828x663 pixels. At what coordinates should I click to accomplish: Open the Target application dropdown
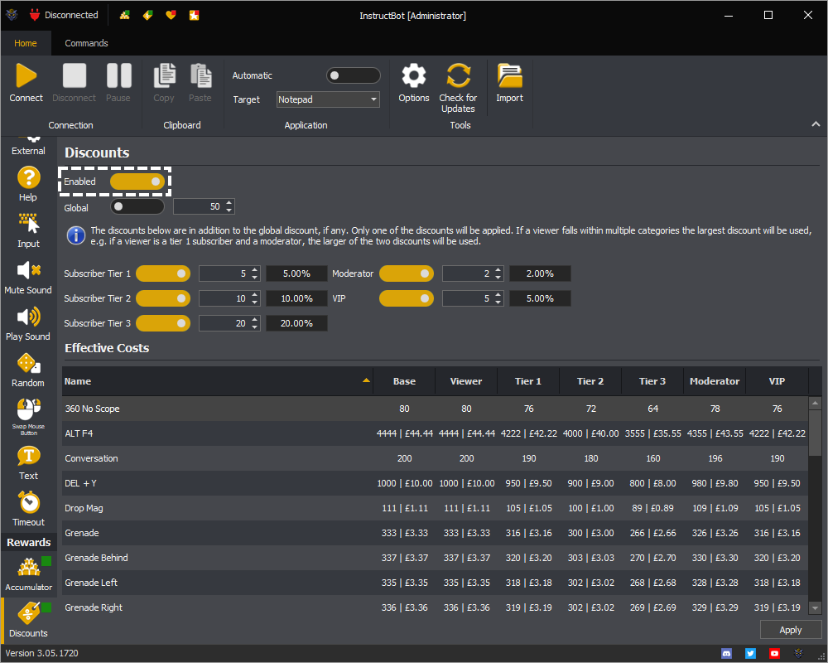(x=328, y=99)
